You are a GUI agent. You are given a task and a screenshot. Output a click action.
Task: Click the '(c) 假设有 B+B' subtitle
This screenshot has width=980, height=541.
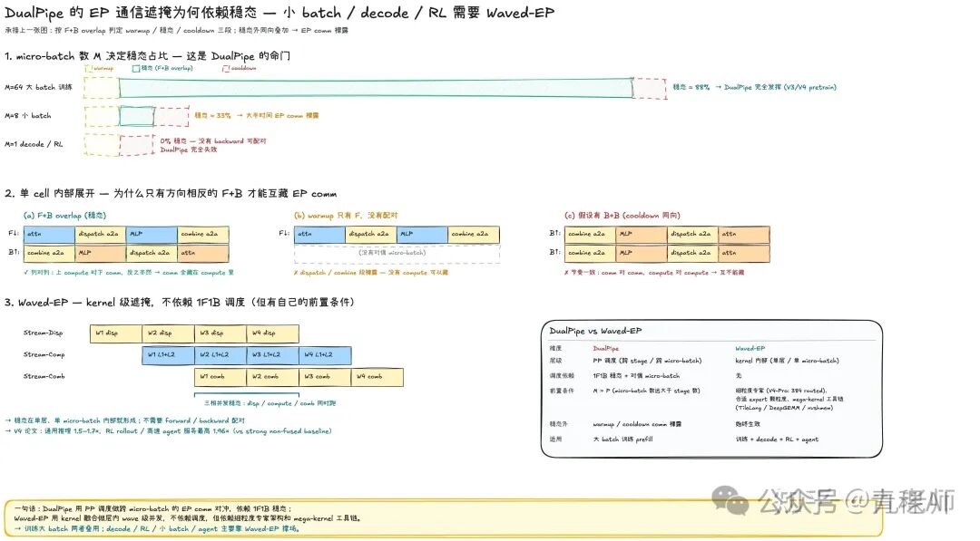pos(622,216)
